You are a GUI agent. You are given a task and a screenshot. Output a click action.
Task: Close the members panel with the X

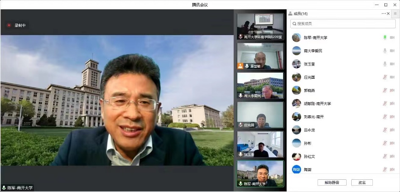(x=389, y=14)
